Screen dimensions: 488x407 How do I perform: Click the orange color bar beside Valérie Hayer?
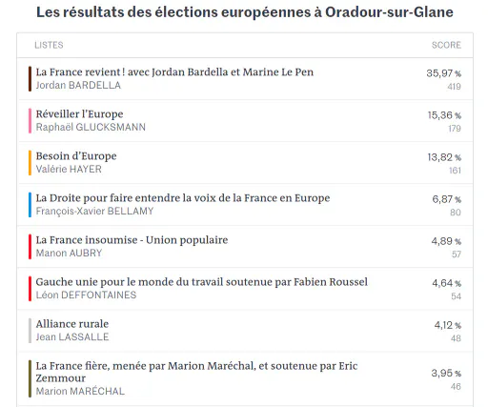tap(30, 163)
